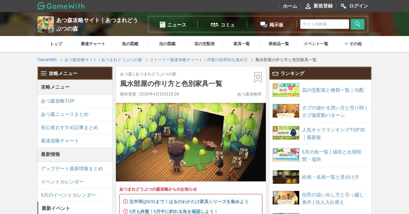The image size is (409, 214).
Task: Click the GameWith logo
Action: click(x=61, y=6)
